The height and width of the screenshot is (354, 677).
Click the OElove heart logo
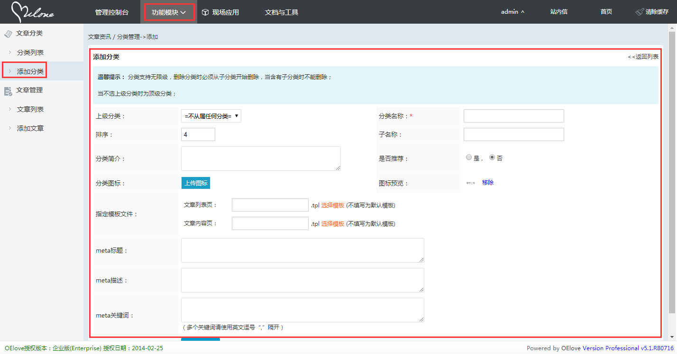pos(32,12)
